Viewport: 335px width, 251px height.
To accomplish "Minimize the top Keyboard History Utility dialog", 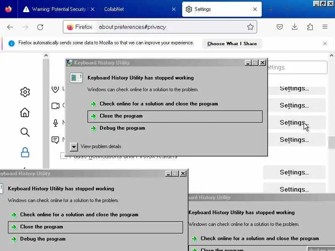I will [x=247, y=63].
